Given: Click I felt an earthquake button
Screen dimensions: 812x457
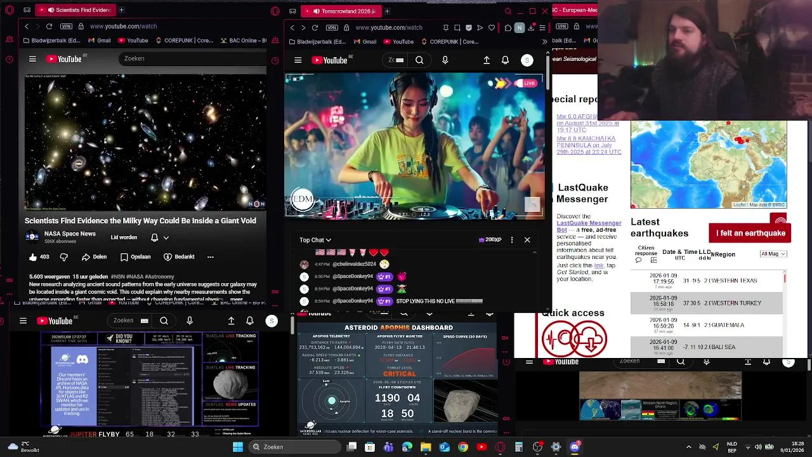Looking at the screenshot, I should (750, 233).
